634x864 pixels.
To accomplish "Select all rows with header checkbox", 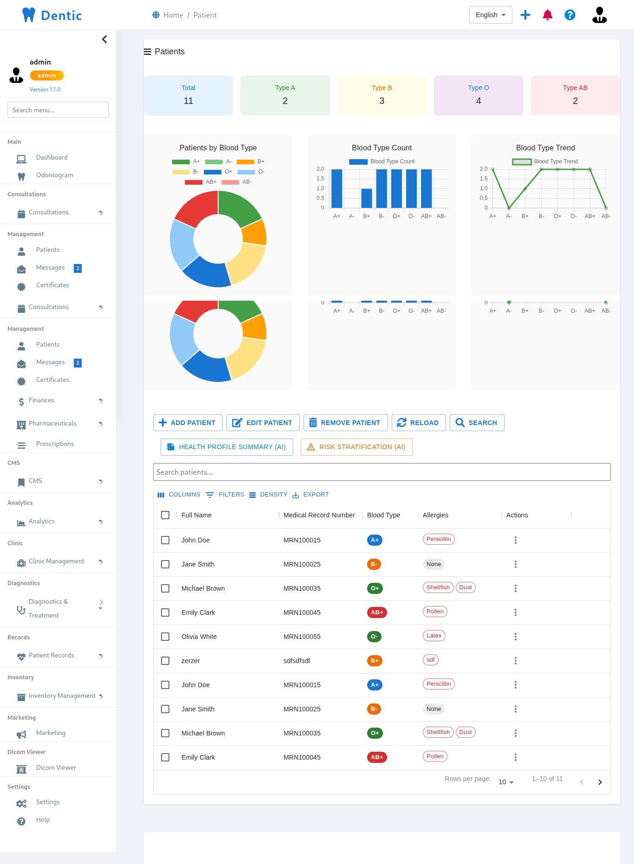I will (165, 515).
